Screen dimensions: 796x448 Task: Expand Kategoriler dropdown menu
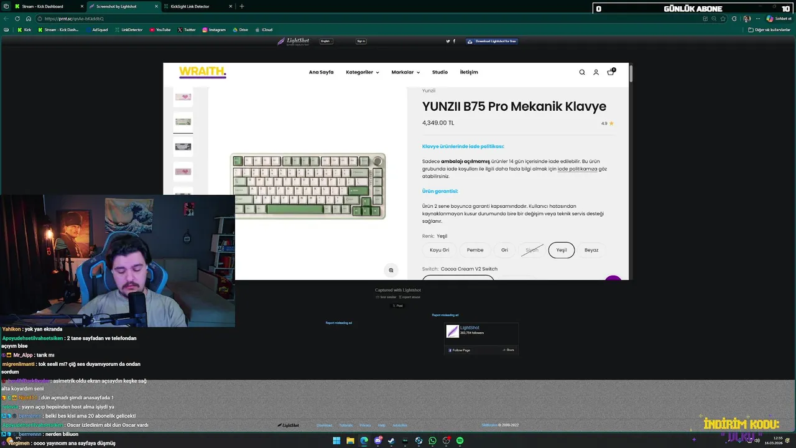[362, 72]
